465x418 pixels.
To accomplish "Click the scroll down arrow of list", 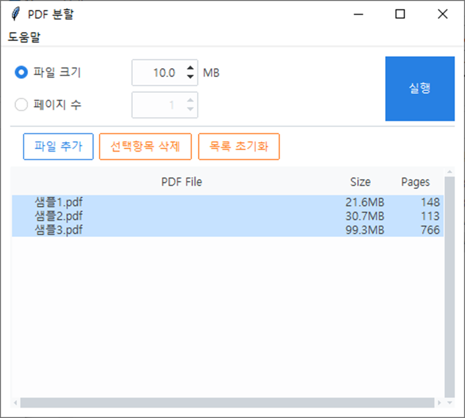I will click(450, 403).
